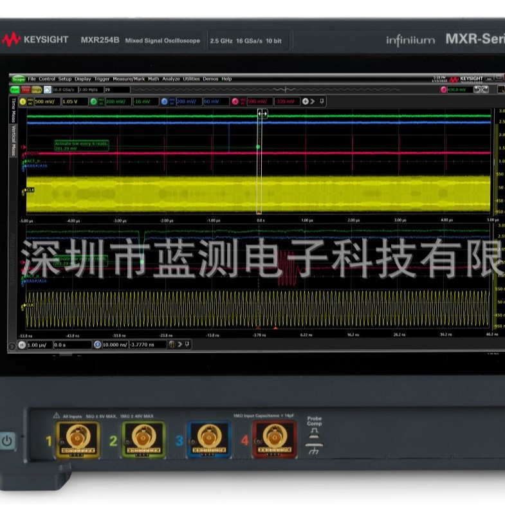Edit channel 4 offset -330 mV
This screenshot has width=505, height=505.
288,102
